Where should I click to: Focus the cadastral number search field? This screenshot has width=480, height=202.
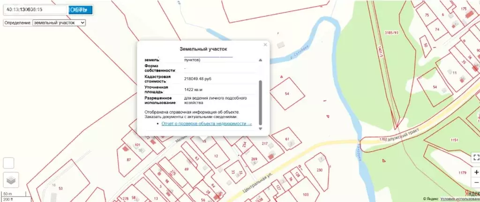coord(34,9)
